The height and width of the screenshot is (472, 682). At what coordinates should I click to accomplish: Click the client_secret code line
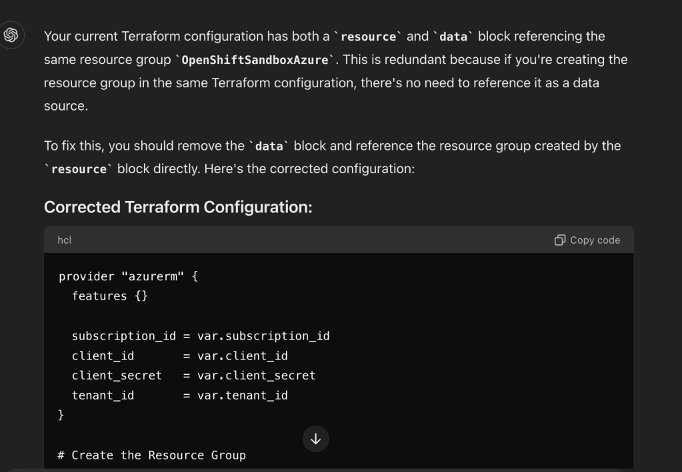point(193,375)
